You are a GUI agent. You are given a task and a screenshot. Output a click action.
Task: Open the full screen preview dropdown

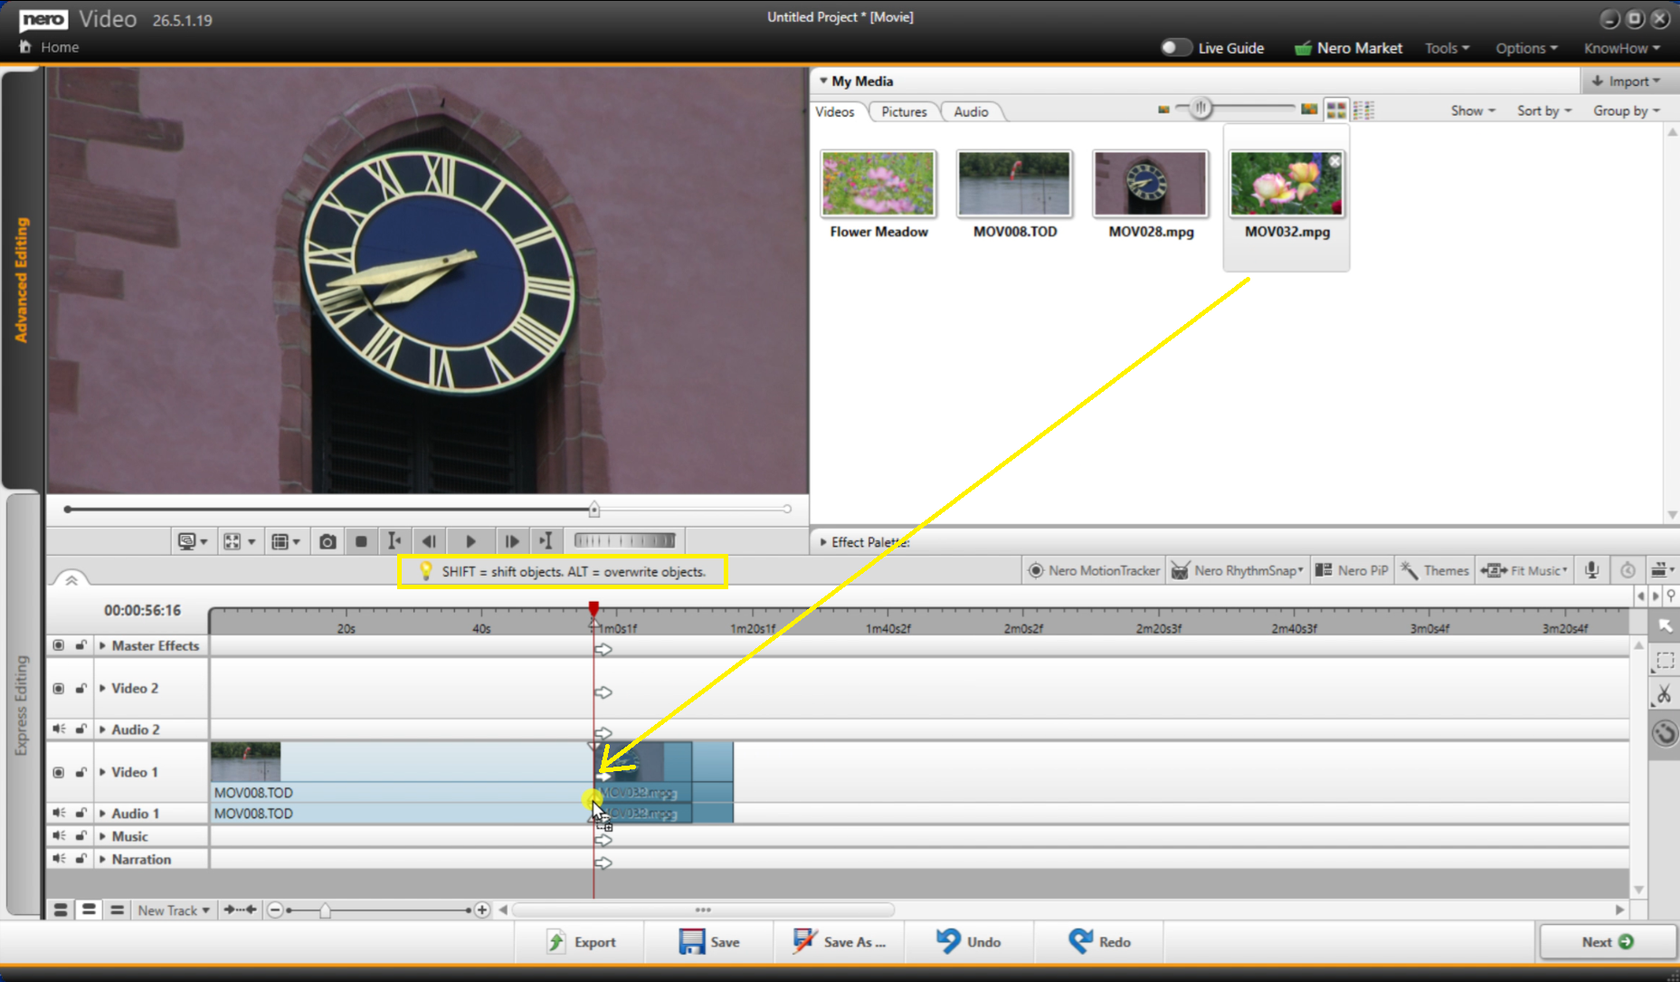240,541
